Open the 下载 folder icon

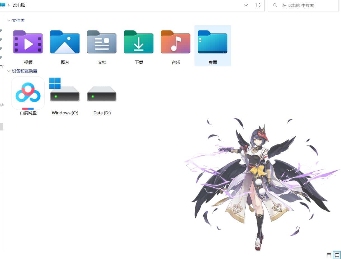[139, 42]
